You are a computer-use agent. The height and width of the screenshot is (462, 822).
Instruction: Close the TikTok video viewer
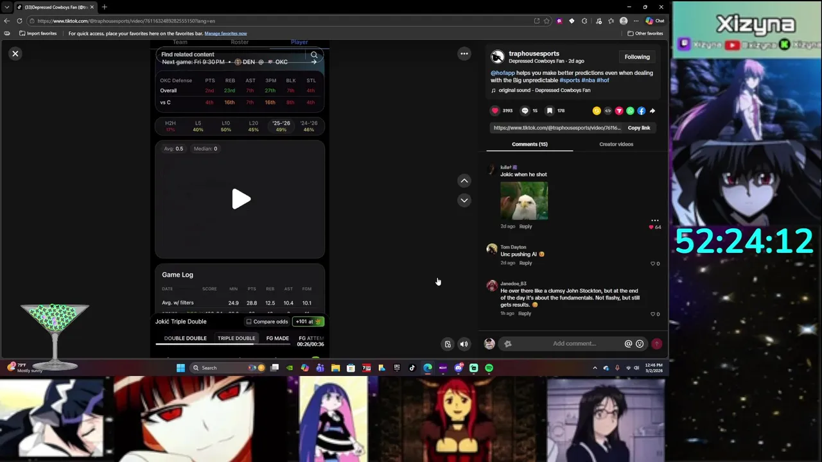15,54
